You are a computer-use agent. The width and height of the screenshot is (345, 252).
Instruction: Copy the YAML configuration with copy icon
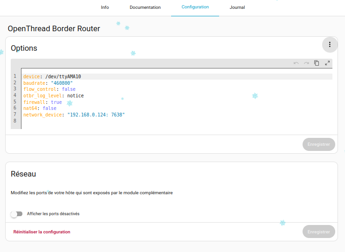click(x=317, y=63)
